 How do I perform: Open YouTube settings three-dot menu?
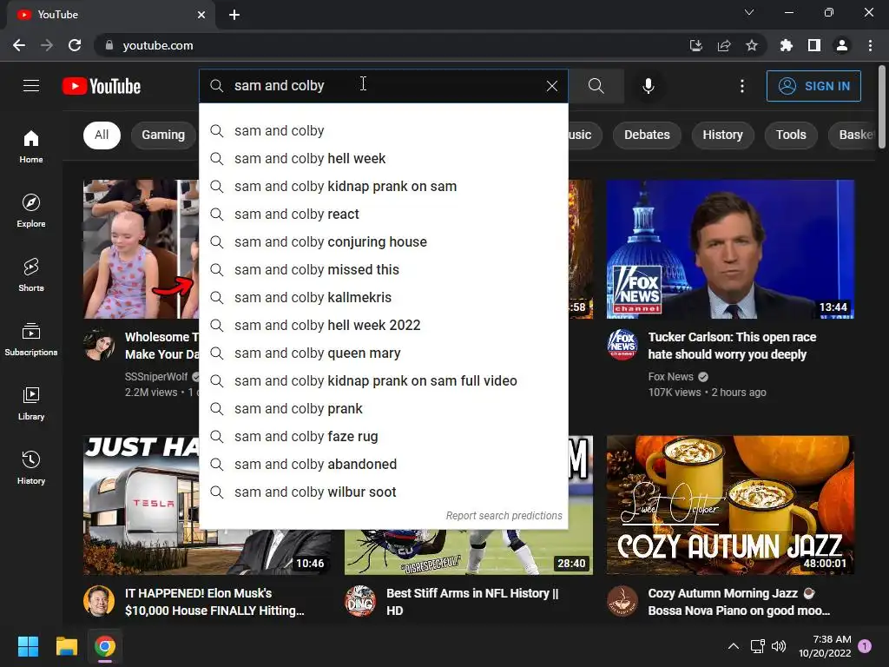tap(742, 86)
